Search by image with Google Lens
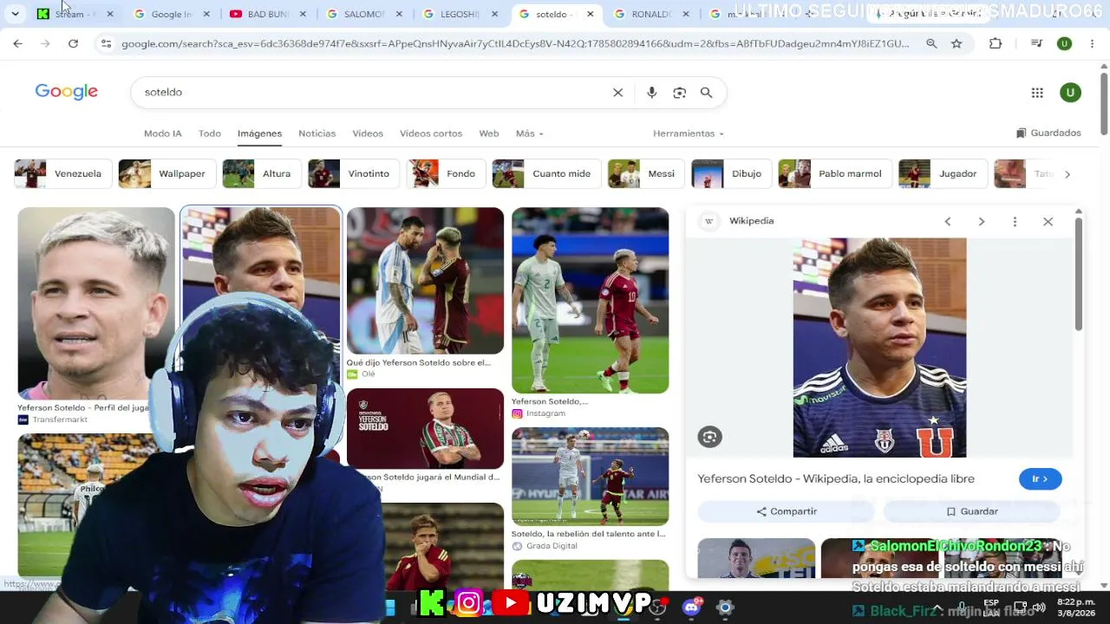 pyautogui.click(x=679, y=93)
